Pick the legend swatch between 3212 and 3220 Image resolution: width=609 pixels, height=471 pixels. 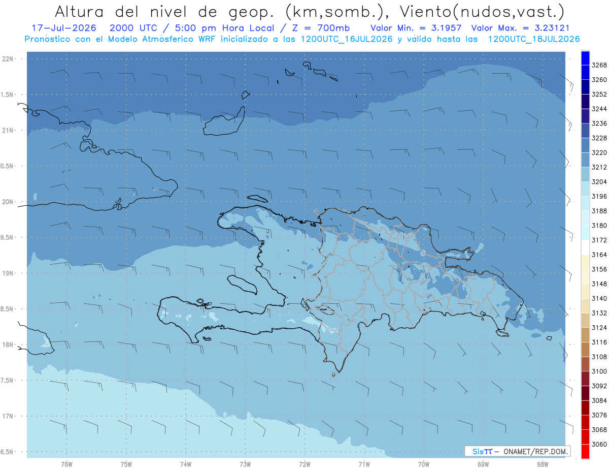tap(585, 160)
